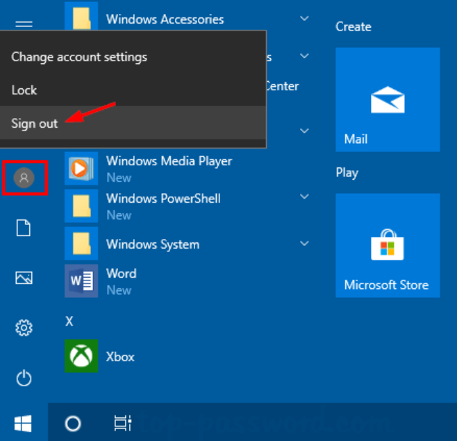457x441 pixels.
Task: Expand the chevron below Windows Accessories
Action: point(305,56)
